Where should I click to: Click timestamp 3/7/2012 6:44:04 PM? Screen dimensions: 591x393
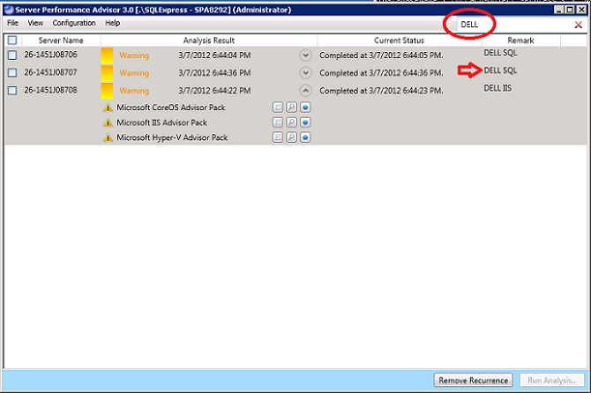coord(214,56)
